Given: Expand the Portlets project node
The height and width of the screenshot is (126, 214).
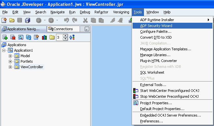Looking at the screenshot, I should 10,61.
